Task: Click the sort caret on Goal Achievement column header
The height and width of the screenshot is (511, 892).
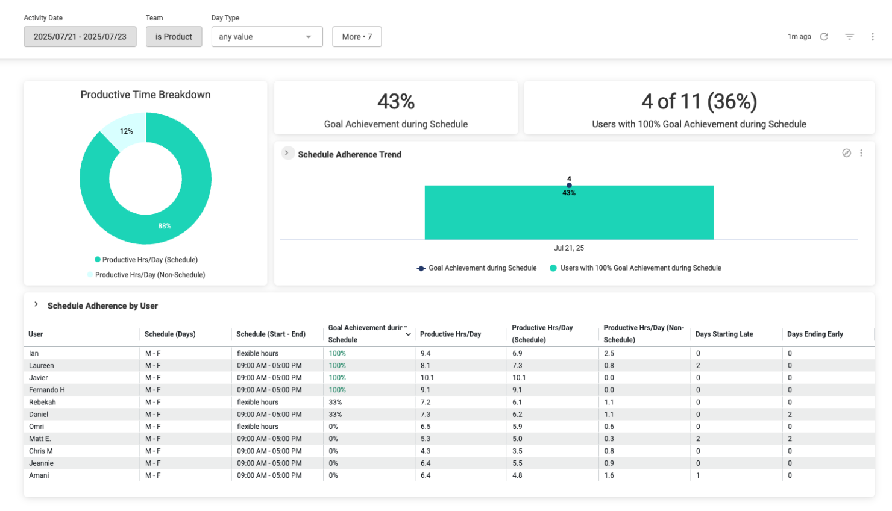Action: 409,335
